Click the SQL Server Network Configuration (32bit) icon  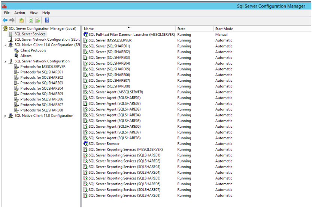point(11,40)
